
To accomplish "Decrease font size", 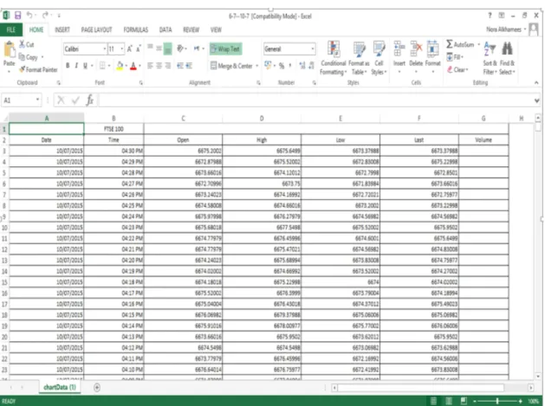I will (x=138, y=49).
